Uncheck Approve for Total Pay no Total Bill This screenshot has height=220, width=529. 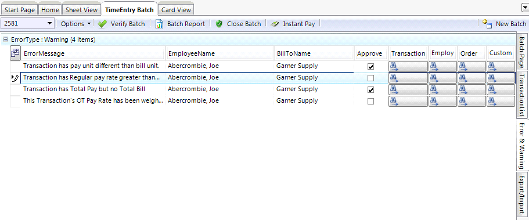(371, 90)
